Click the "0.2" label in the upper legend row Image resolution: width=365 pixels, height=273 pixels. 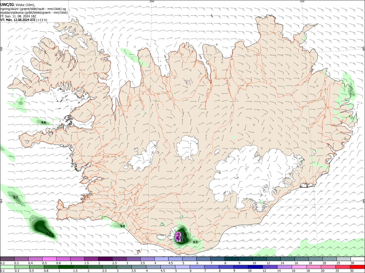point(2,263)
